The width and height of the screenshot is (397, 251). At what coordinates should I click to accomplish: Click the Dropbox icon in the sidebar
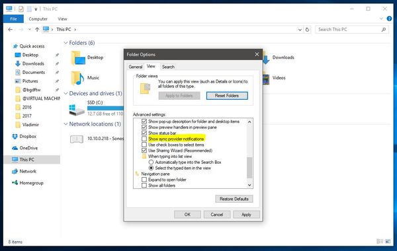[x=15, y=136]
